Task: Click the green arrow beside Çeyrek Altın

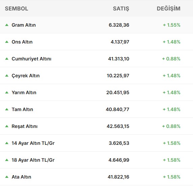Action: 7,76
